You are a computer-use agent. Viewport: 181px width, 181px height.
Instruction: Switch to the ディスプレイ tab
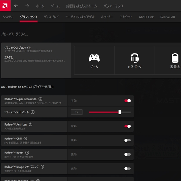pyautogui.click(x=51, y=17)
